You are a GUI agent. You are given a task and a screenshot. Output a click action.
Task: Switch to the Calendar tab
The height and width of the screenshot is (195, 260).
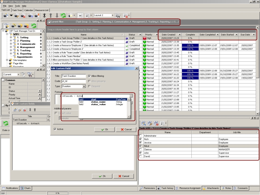[x=28, y=10]
